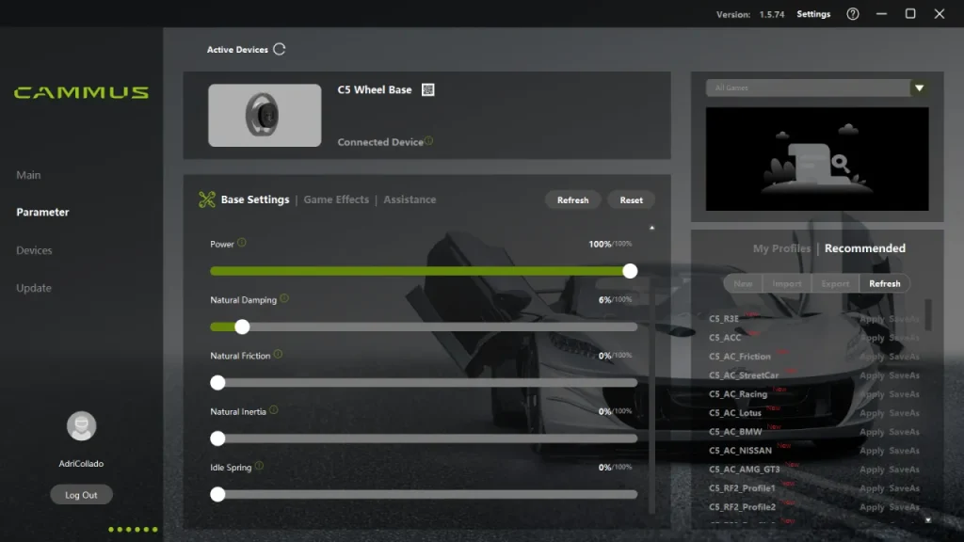Click the Connected Device info icon
This screenshot has height=542, width=964.
(429, 141)
